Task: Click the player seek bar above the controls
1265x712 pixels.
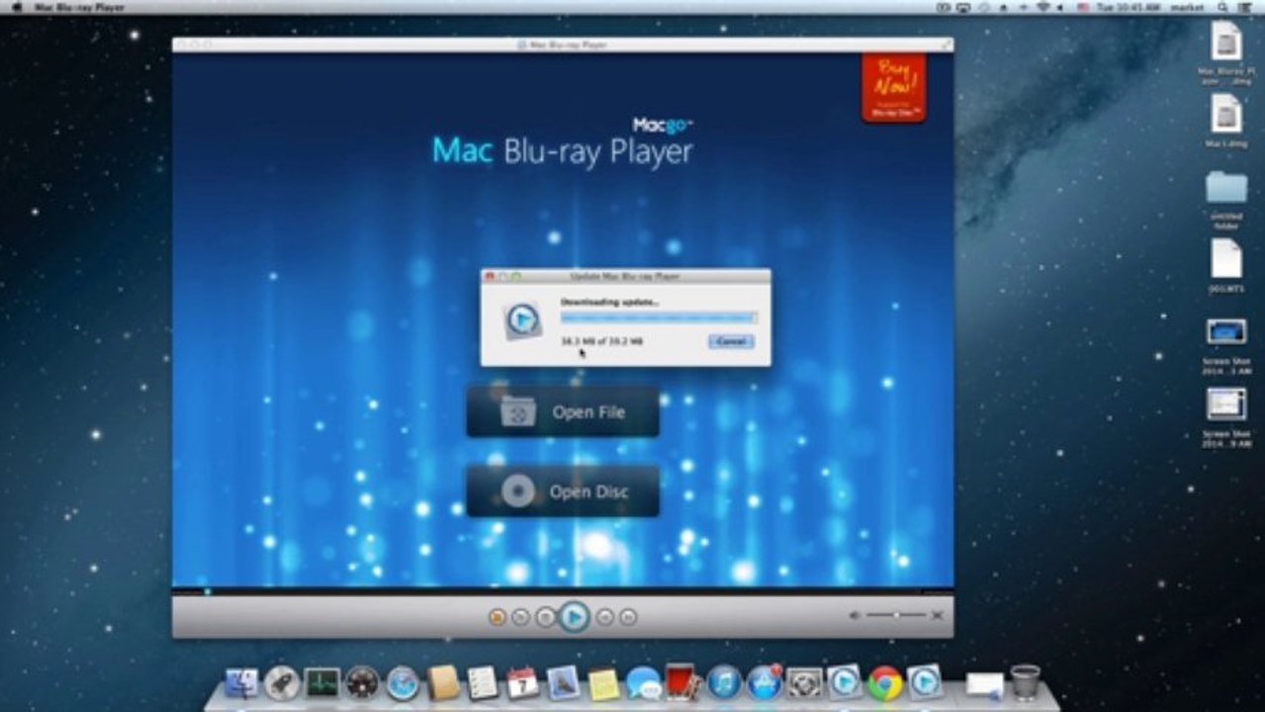Action: pyautogui.click(x=563, y=591)
